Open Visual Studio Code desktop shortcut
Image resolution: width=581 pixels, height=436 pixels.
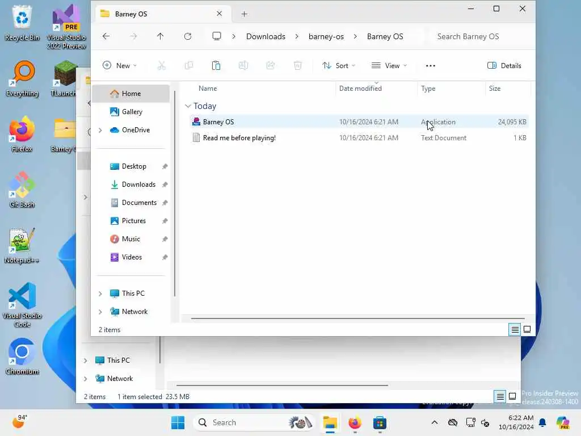click(x=22, y=305)
